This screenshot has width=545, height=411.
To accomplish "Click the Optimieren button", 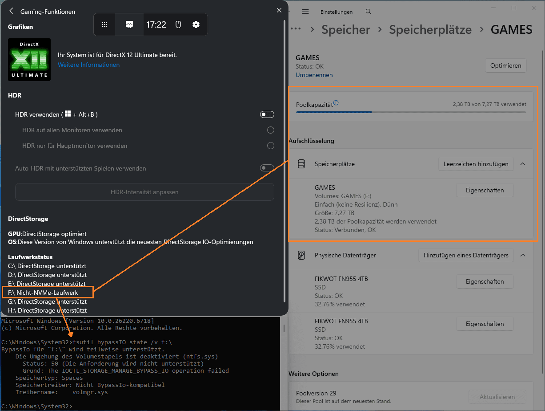I will click(x=505, y=65).
